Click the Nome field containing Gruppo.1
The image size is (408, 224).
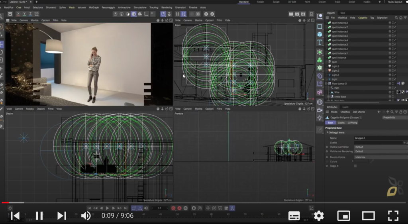click(381, 138)
